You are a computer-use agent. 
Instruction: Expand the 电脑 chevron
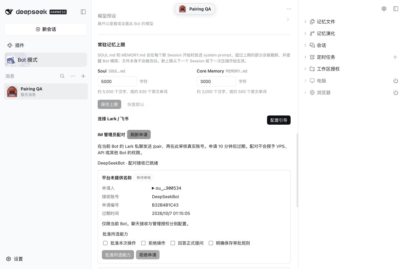(x=305, y=81)
